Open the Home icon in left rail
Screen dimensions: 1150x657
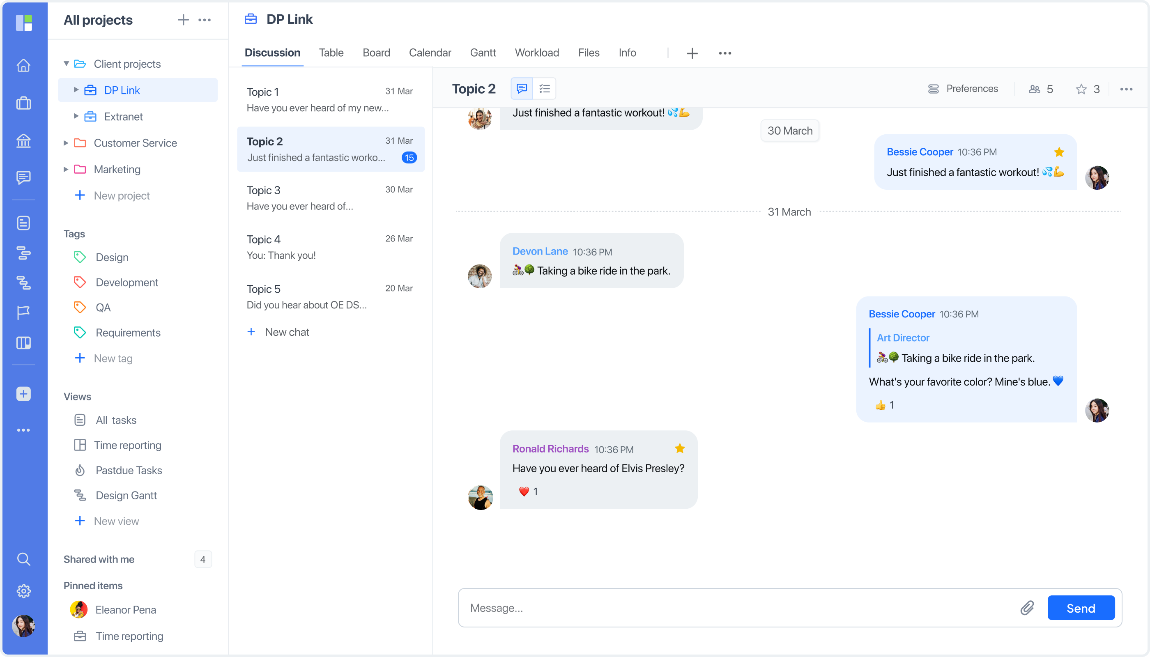[23, 65]
